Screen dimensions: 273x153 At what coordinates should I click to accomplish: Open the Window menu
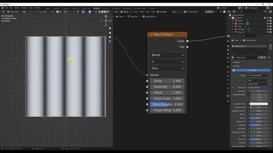point(24,8)
